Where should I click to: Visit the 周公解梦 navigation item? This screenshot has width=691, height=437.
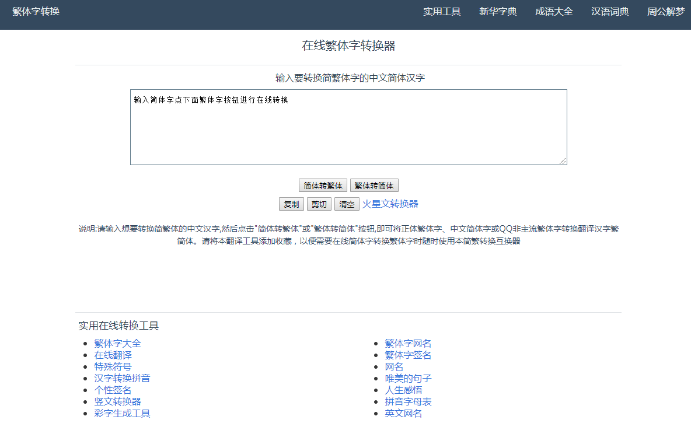[x=665, y=12]
